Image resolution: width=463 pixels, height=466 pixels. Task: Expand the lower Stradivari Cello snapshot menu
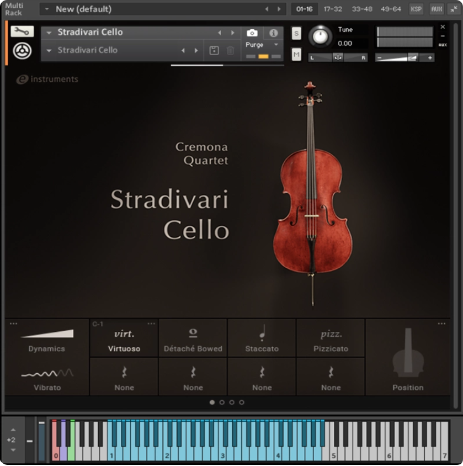(49, 51)
